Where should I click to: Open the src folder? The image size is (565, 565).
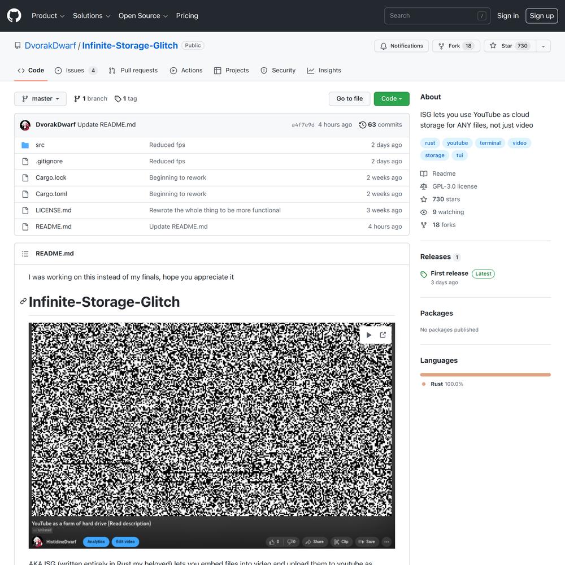pyautogui.click(x=40, y=145)
